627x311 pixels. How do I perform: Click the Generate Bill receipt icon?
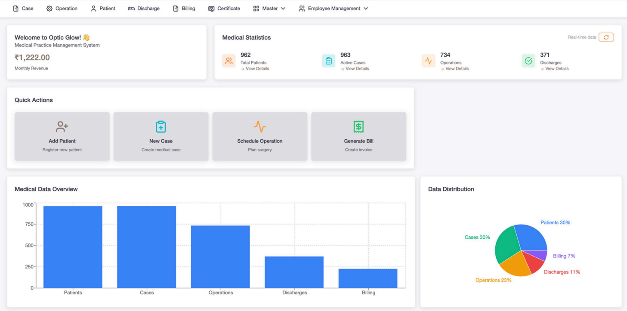click(x=358, y=127)
